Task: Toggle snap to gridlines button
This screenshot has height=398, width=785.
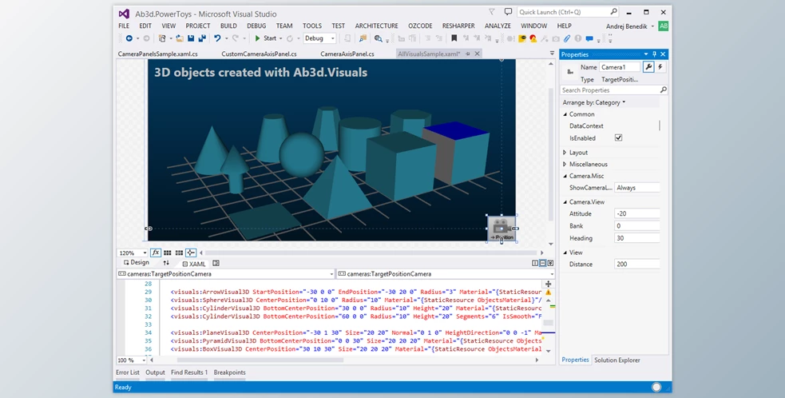Action: tap(179, 253)
